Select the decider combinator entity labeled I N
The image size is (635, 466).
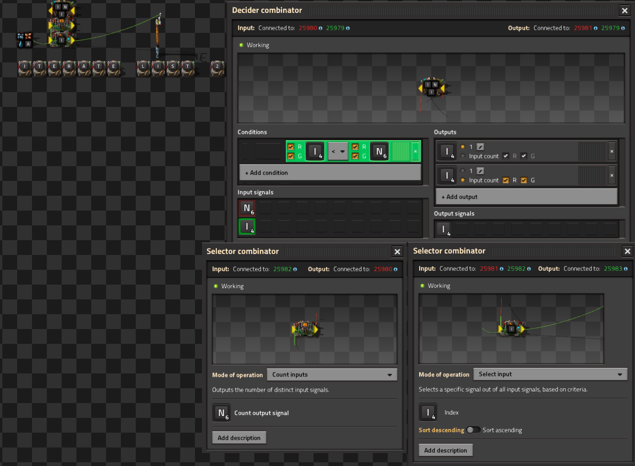(62, 9)
